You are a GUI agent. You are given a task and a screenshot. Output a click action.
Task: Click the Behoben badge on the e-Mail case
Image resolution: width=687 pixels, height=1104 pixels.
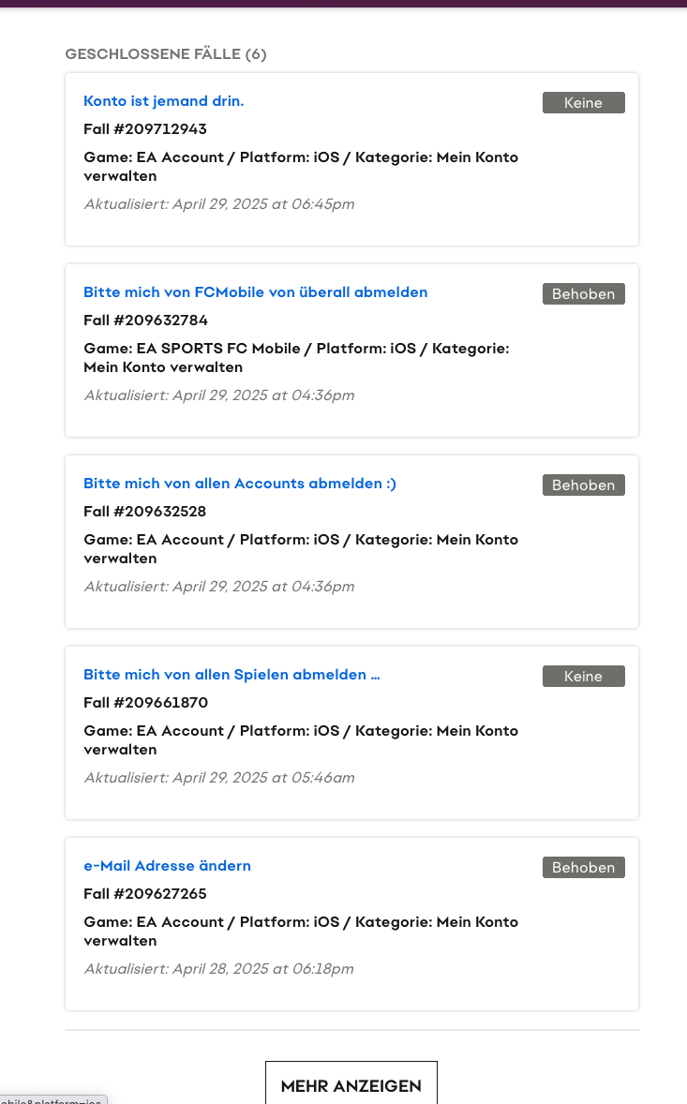[x=583, y=868]
